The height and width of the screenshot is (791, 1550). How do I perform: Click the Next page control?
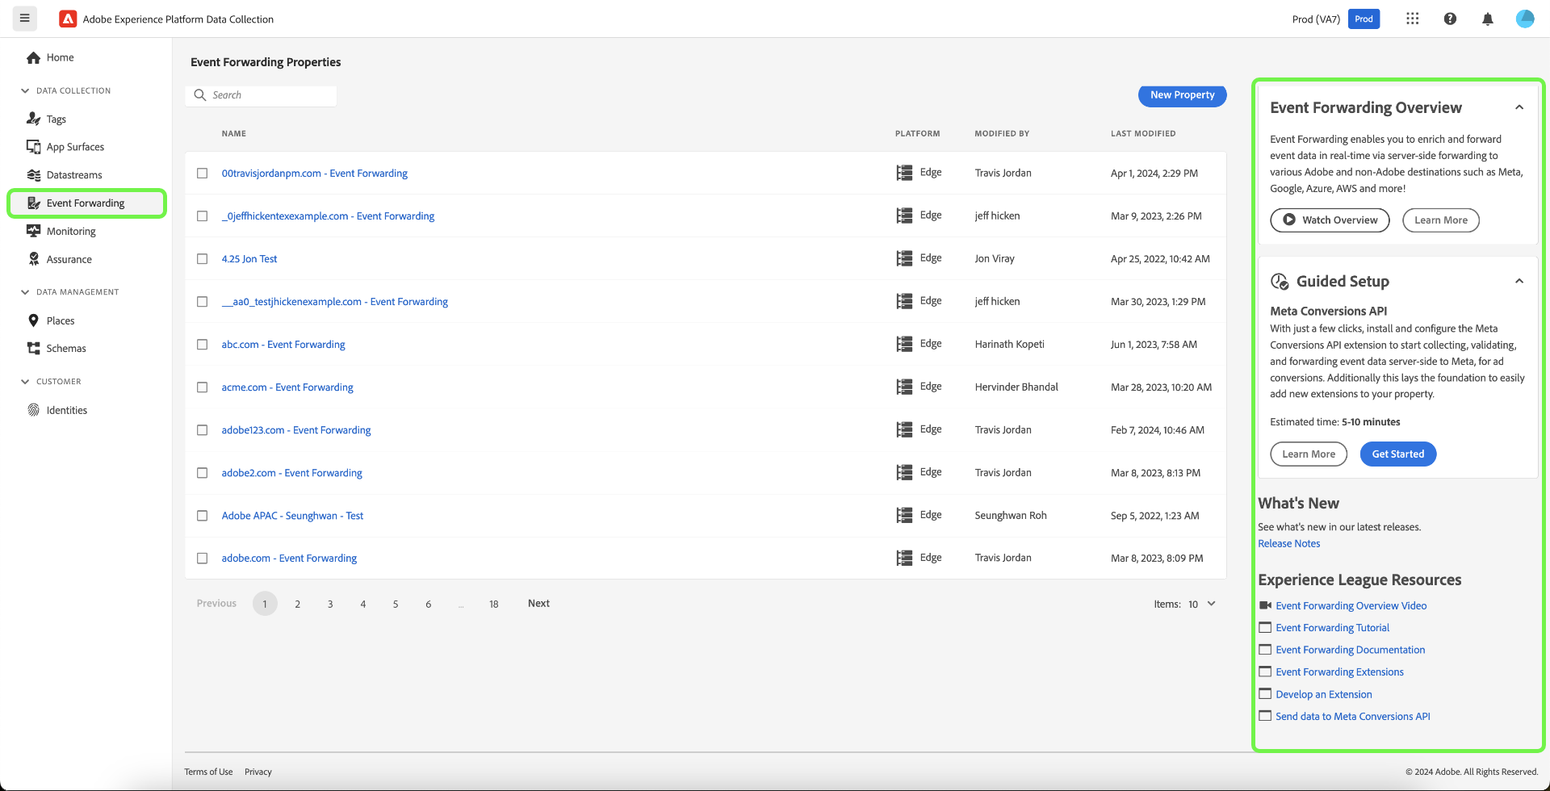click(538, 604)
